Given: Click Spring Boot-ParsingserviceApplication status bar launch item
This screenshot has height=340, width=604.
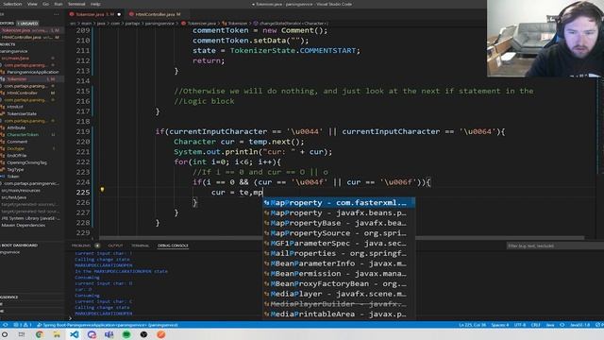Looking at the screenshot, I should [108, 325].
